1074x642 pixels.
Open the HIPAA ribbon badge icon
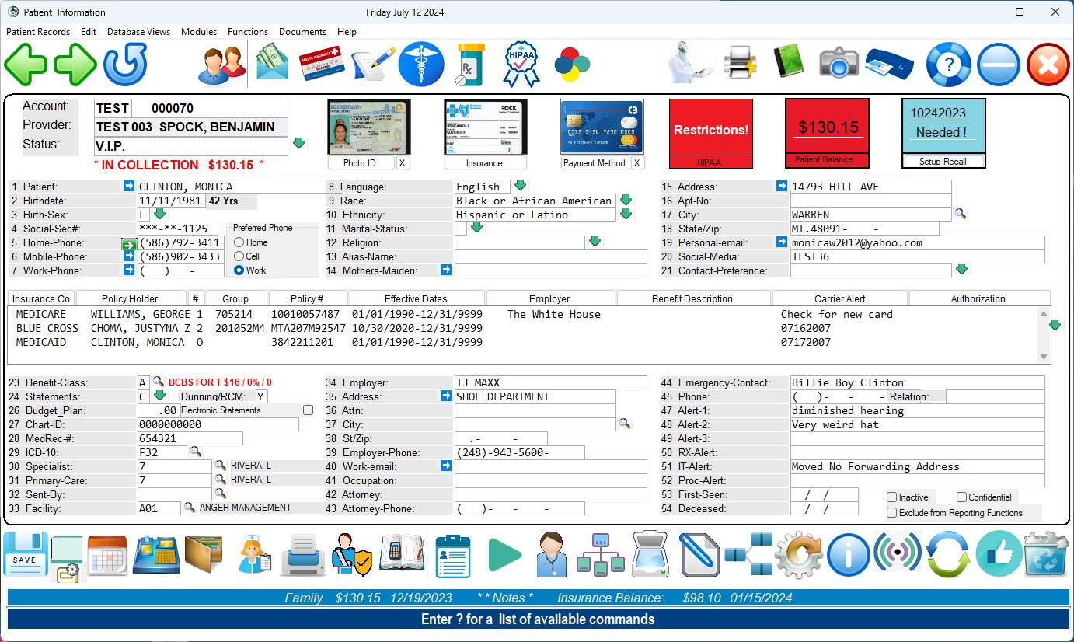(521, 65)
